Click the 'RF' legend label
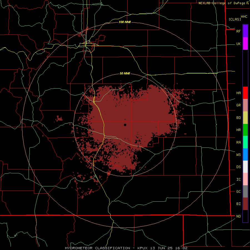The height and width of the screenshot is (250, 250). click(x=238, y=31)
